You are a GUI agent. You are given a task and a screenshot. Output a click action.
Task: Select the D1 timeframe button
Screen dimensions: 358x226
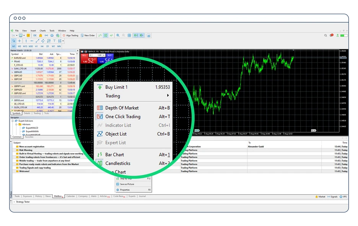48,46
